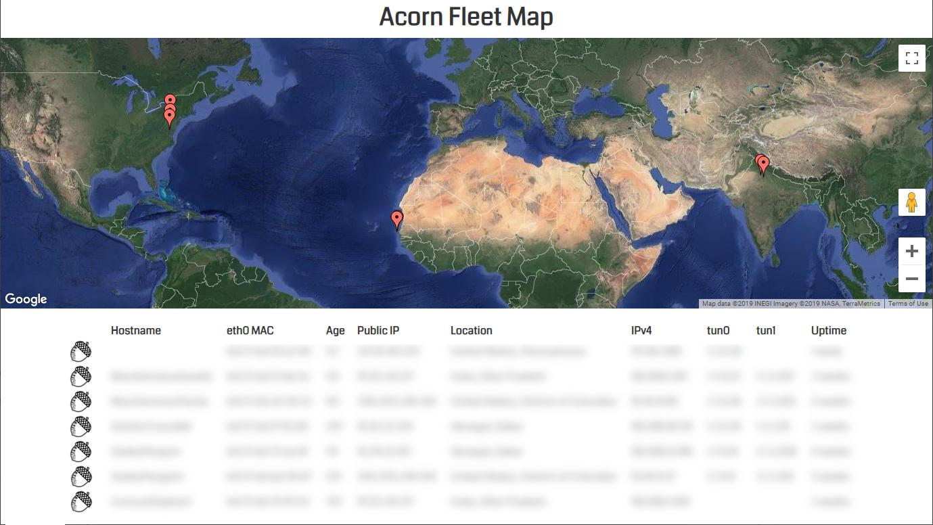Click the map marker in West Africa
The width and height of the screenshot is (933, 525).
tap(397, 221)
